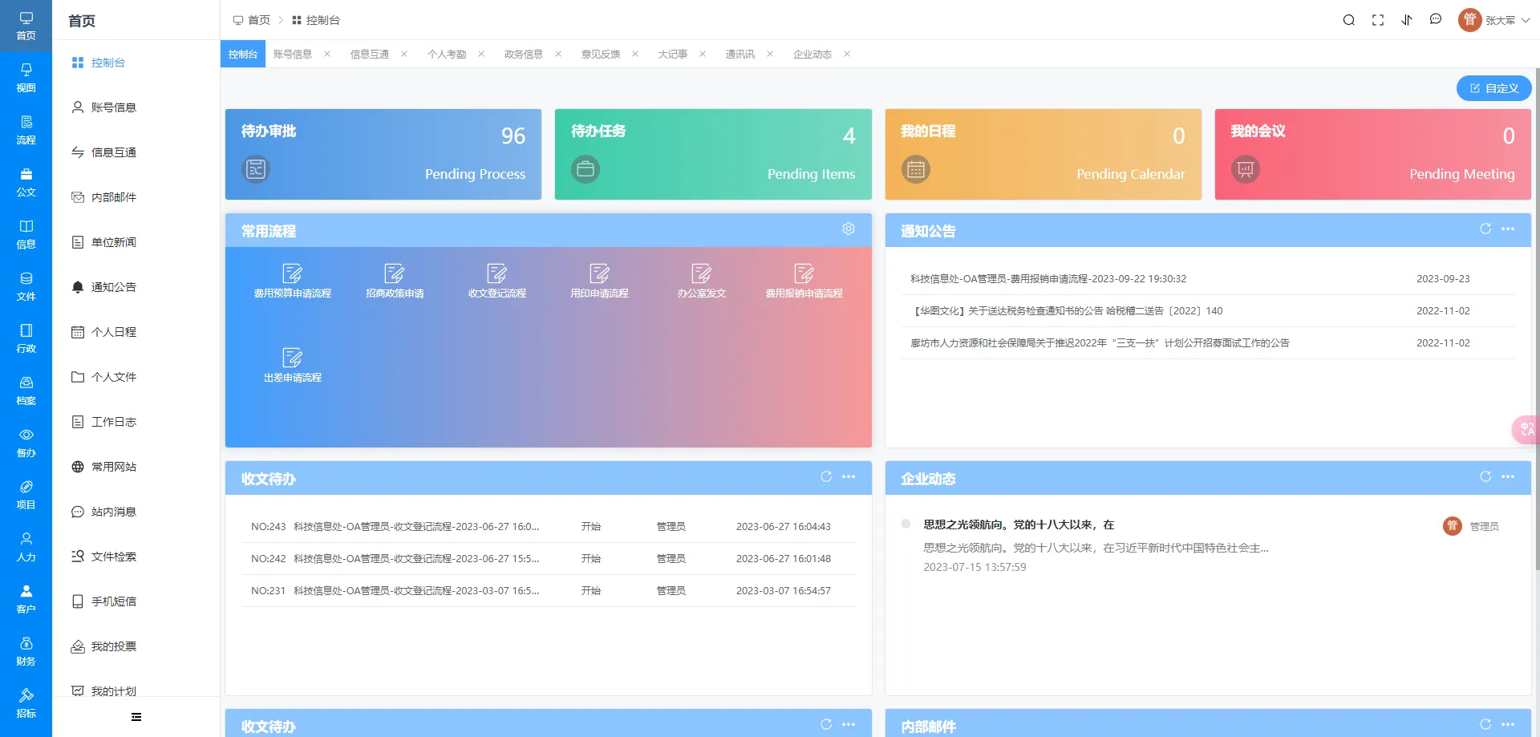Image resolution: width=1540 pixels, height=737 pixels.
Task: Switch to 个人考勤 tab
Action: pos(447,55)
